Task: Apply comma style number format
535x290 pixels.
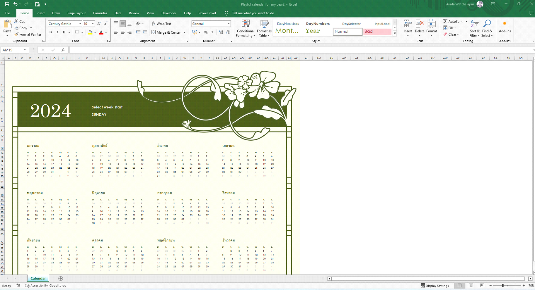Action: click(212, 32)
